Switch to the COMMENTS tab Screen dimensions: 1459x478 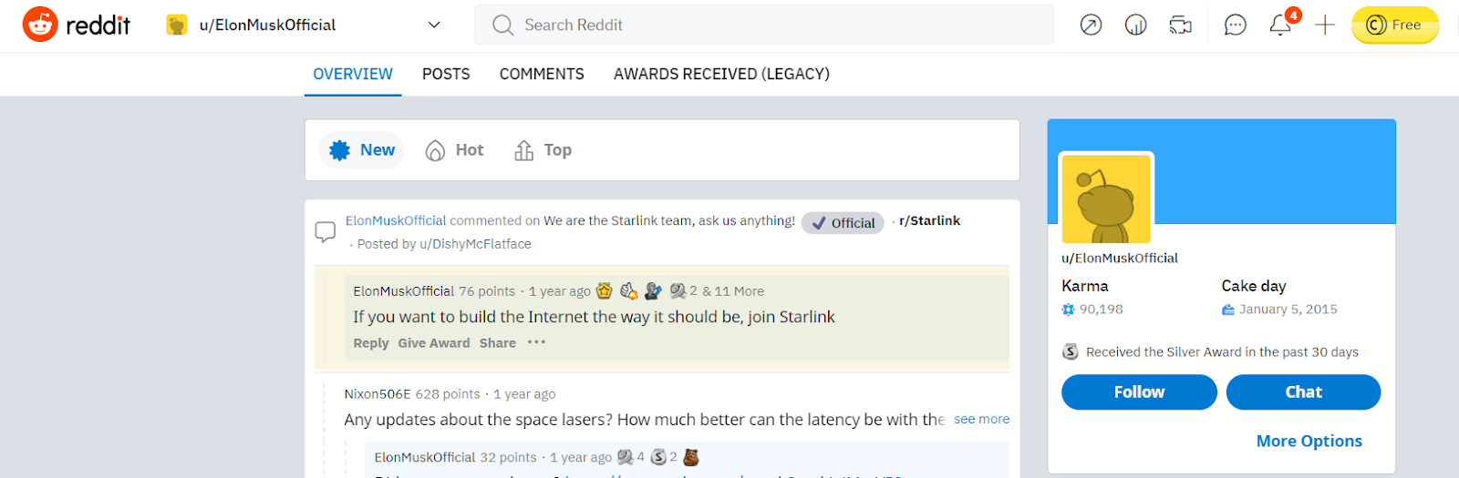click(542, 74)
